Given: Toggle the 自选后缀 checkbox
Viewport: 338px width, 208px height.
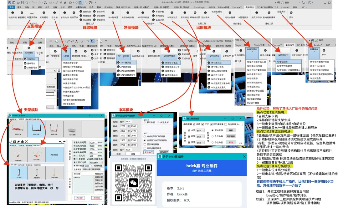Looking at the screenshot, I should click(x=226, y=124).
